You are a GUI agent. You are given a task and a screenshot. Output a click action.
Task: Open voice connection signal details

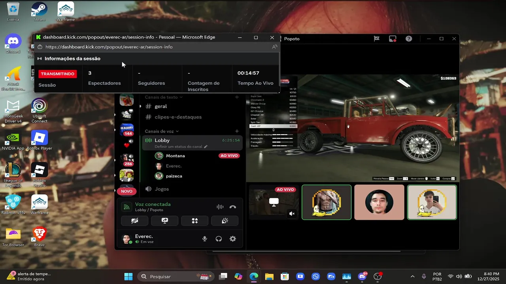click(x=126, y=207)
